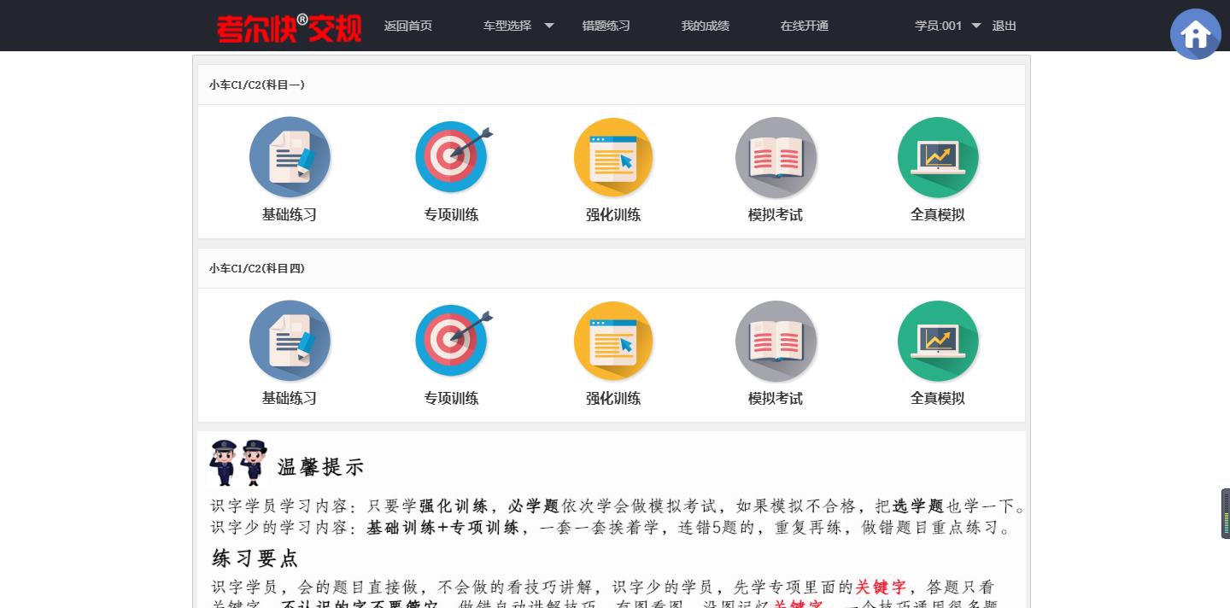Screen dimensions: 1230x608
Task: Open 我的成绩 from the navigation bar
Action: (706, 26)
